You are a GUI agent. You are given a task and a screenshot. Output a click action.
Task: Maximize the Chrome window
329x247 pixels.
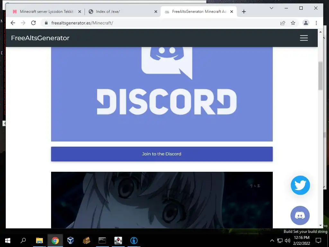[301, 8]
